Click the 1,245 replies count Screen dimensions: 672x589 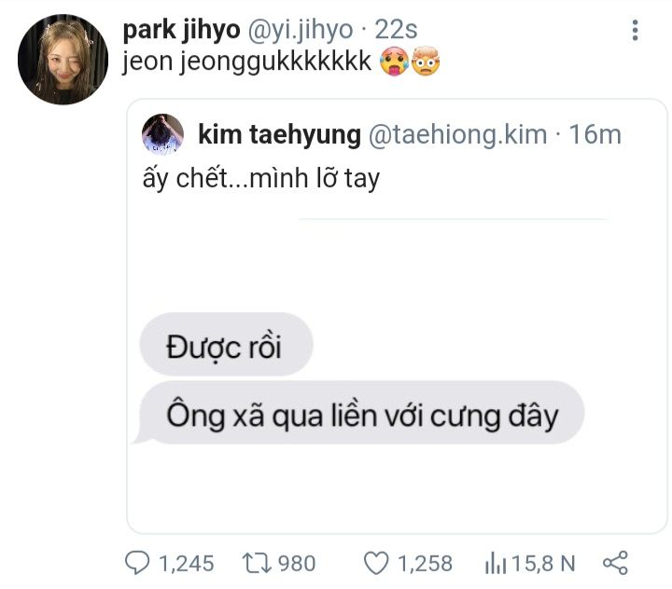pyautogui.click(x=186, y=563)
